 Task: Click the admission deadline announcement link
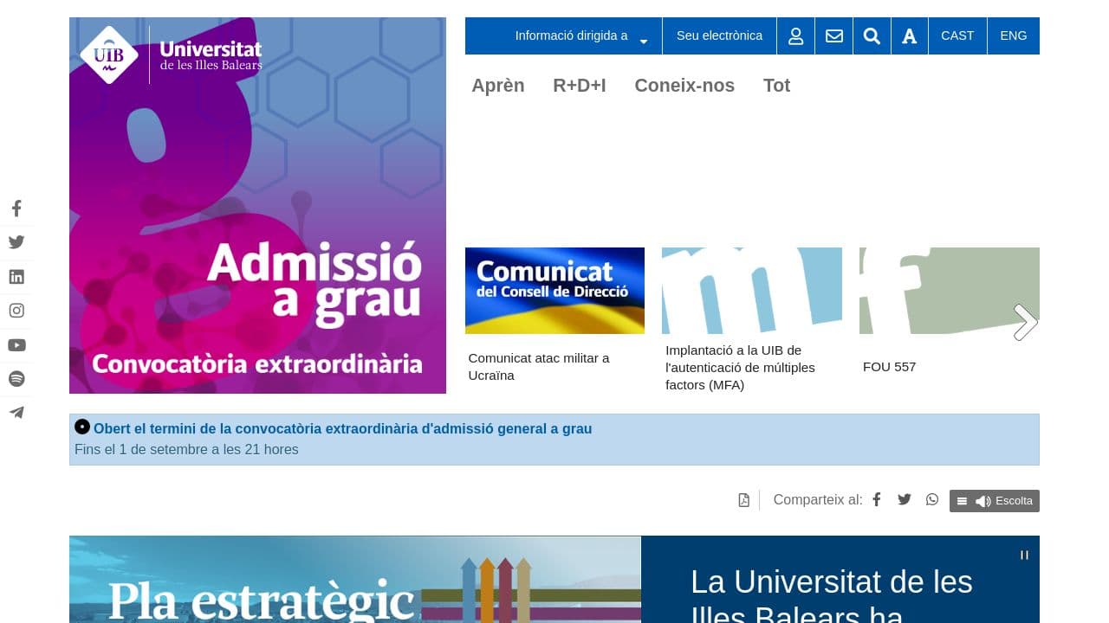[x=343, y=428]
